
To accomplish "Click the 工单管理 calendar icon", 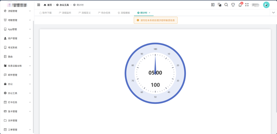I will 5,129.
